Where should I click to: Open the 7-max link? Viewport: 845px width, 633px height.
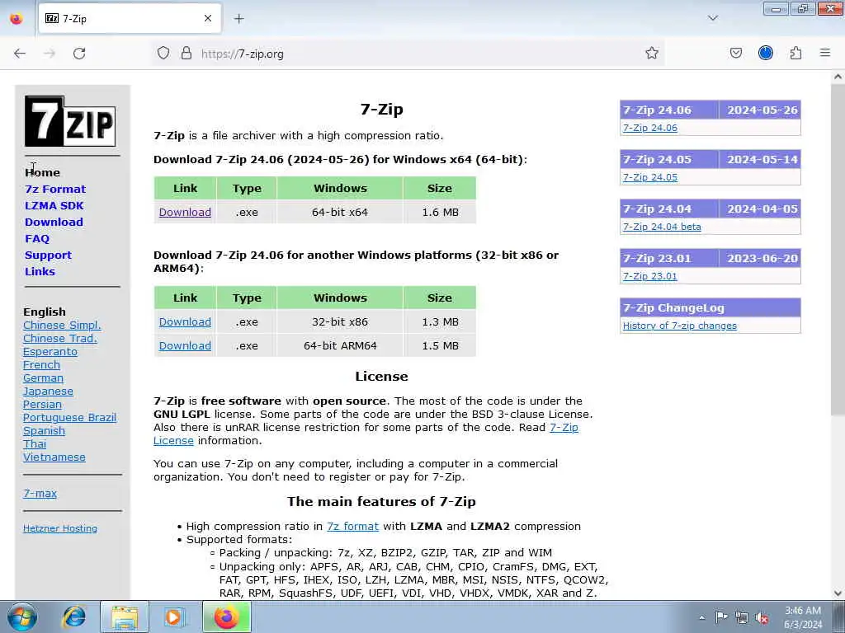click(x=40, y=493)
